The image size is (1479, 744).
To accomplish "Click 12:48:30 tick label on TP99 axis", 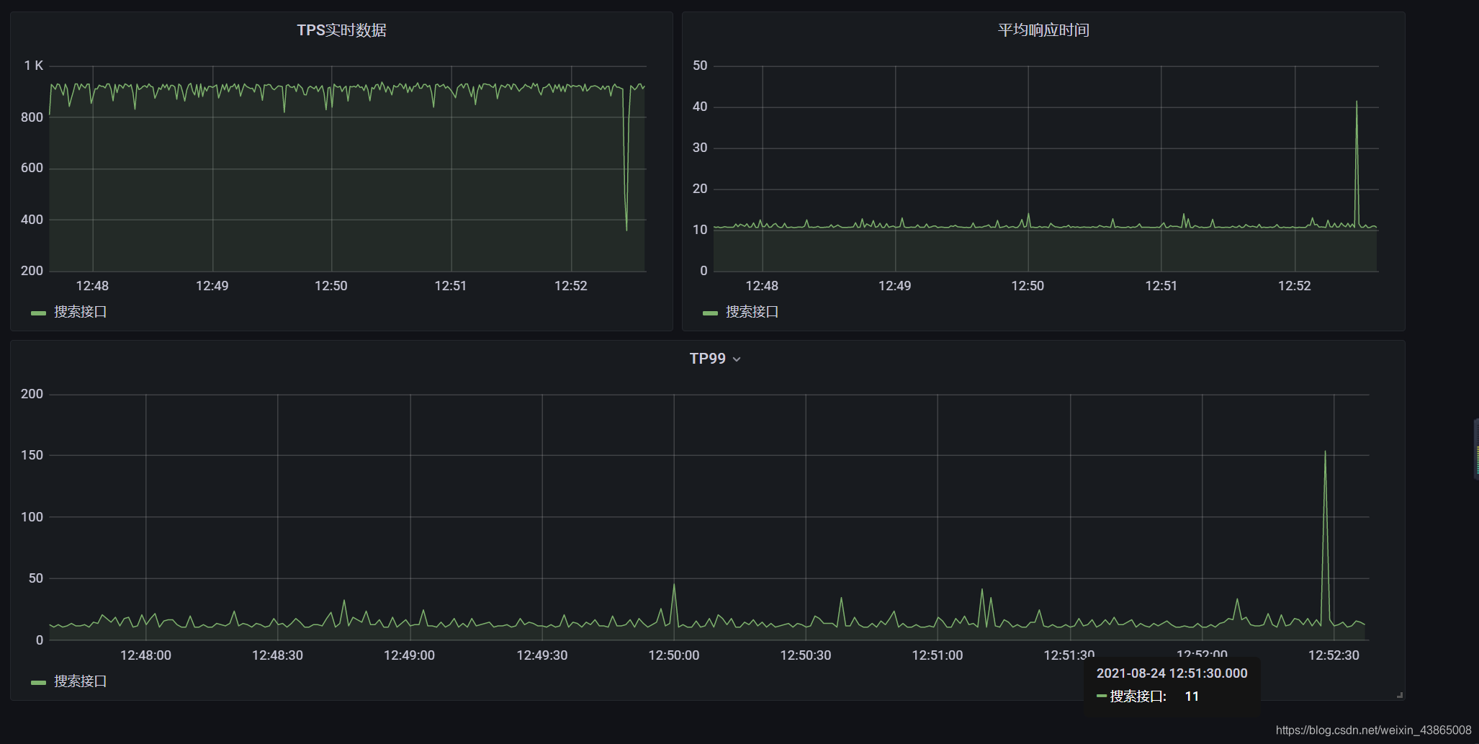I will pyautogui.click(x=277, y=655).
